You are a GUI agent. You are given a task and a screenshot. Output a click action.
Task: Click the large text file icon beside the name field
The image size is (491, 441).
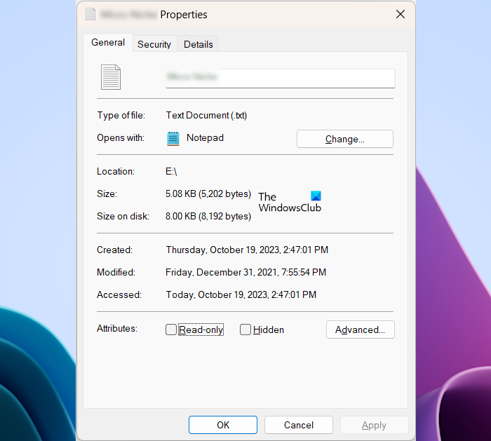(111, 77)
